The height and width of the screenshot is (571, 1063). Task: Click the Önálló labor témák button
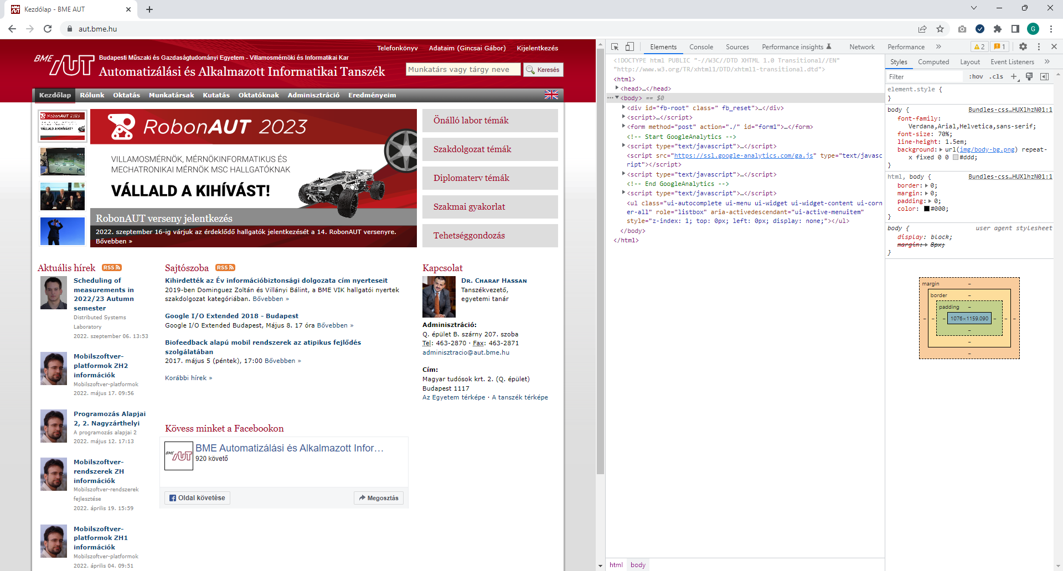click(x=490, y=121)
